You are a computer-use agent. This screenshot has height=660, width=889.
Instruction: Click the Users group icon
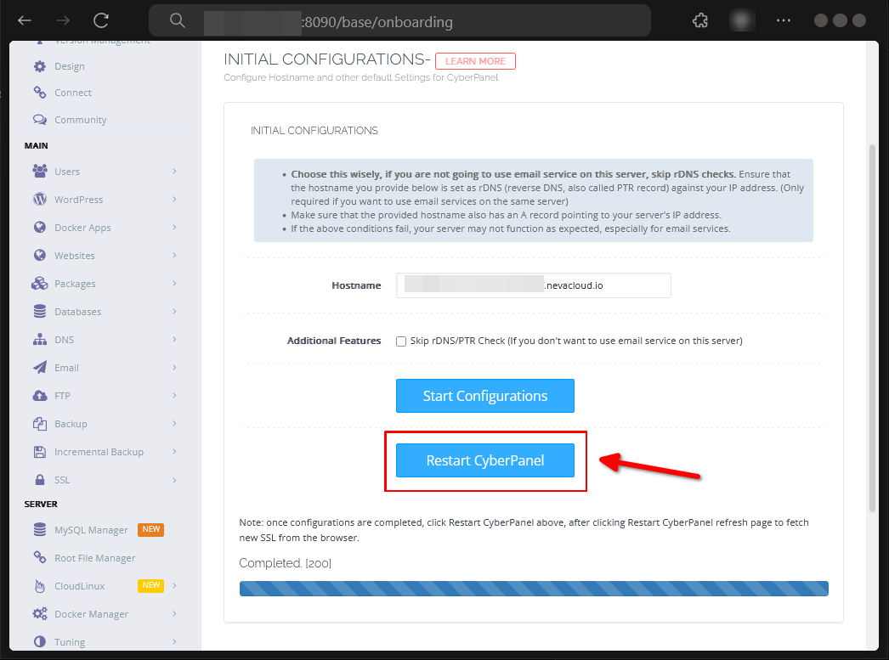tap(40, 171)
